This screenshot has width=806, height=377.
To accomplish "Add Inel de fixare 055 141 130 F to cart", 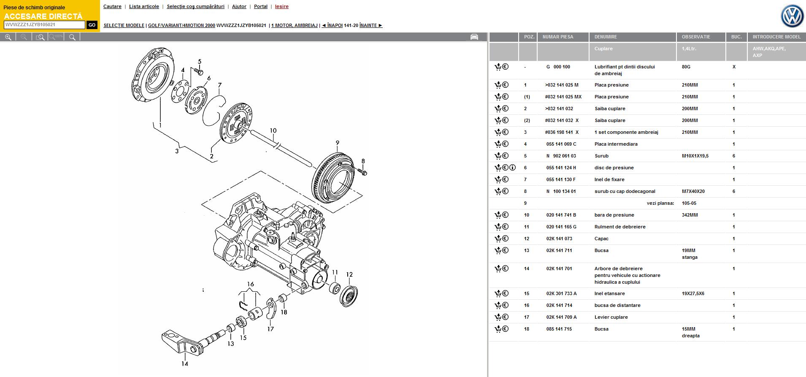I will click(x=498, y=179).
